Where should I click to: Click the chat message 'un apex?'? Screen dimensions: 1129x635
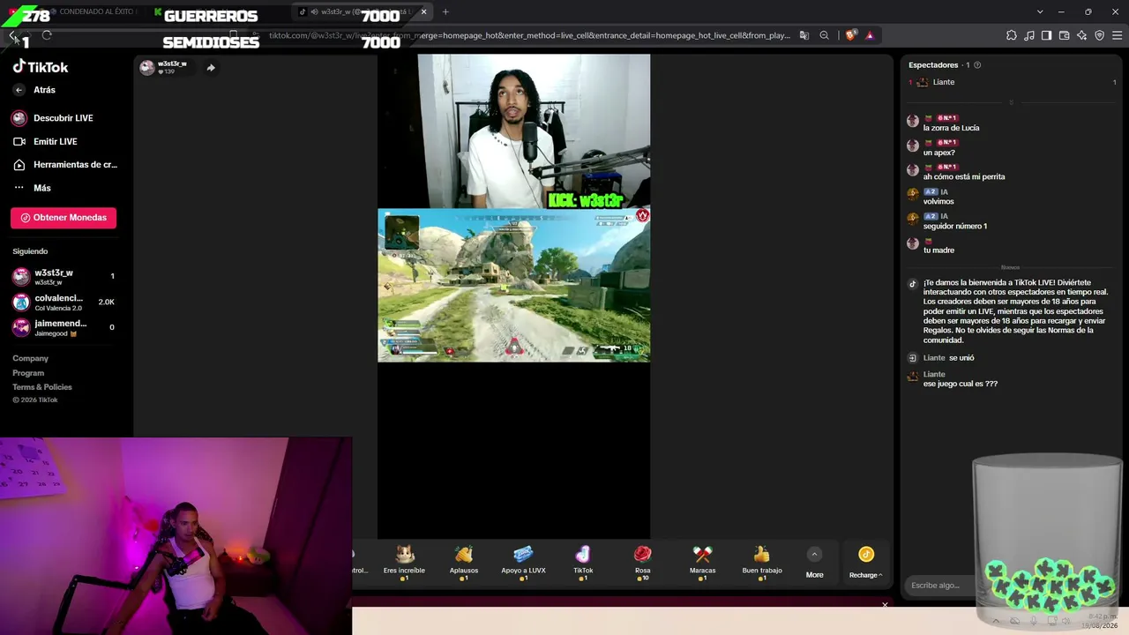click(x=938, y=153)
